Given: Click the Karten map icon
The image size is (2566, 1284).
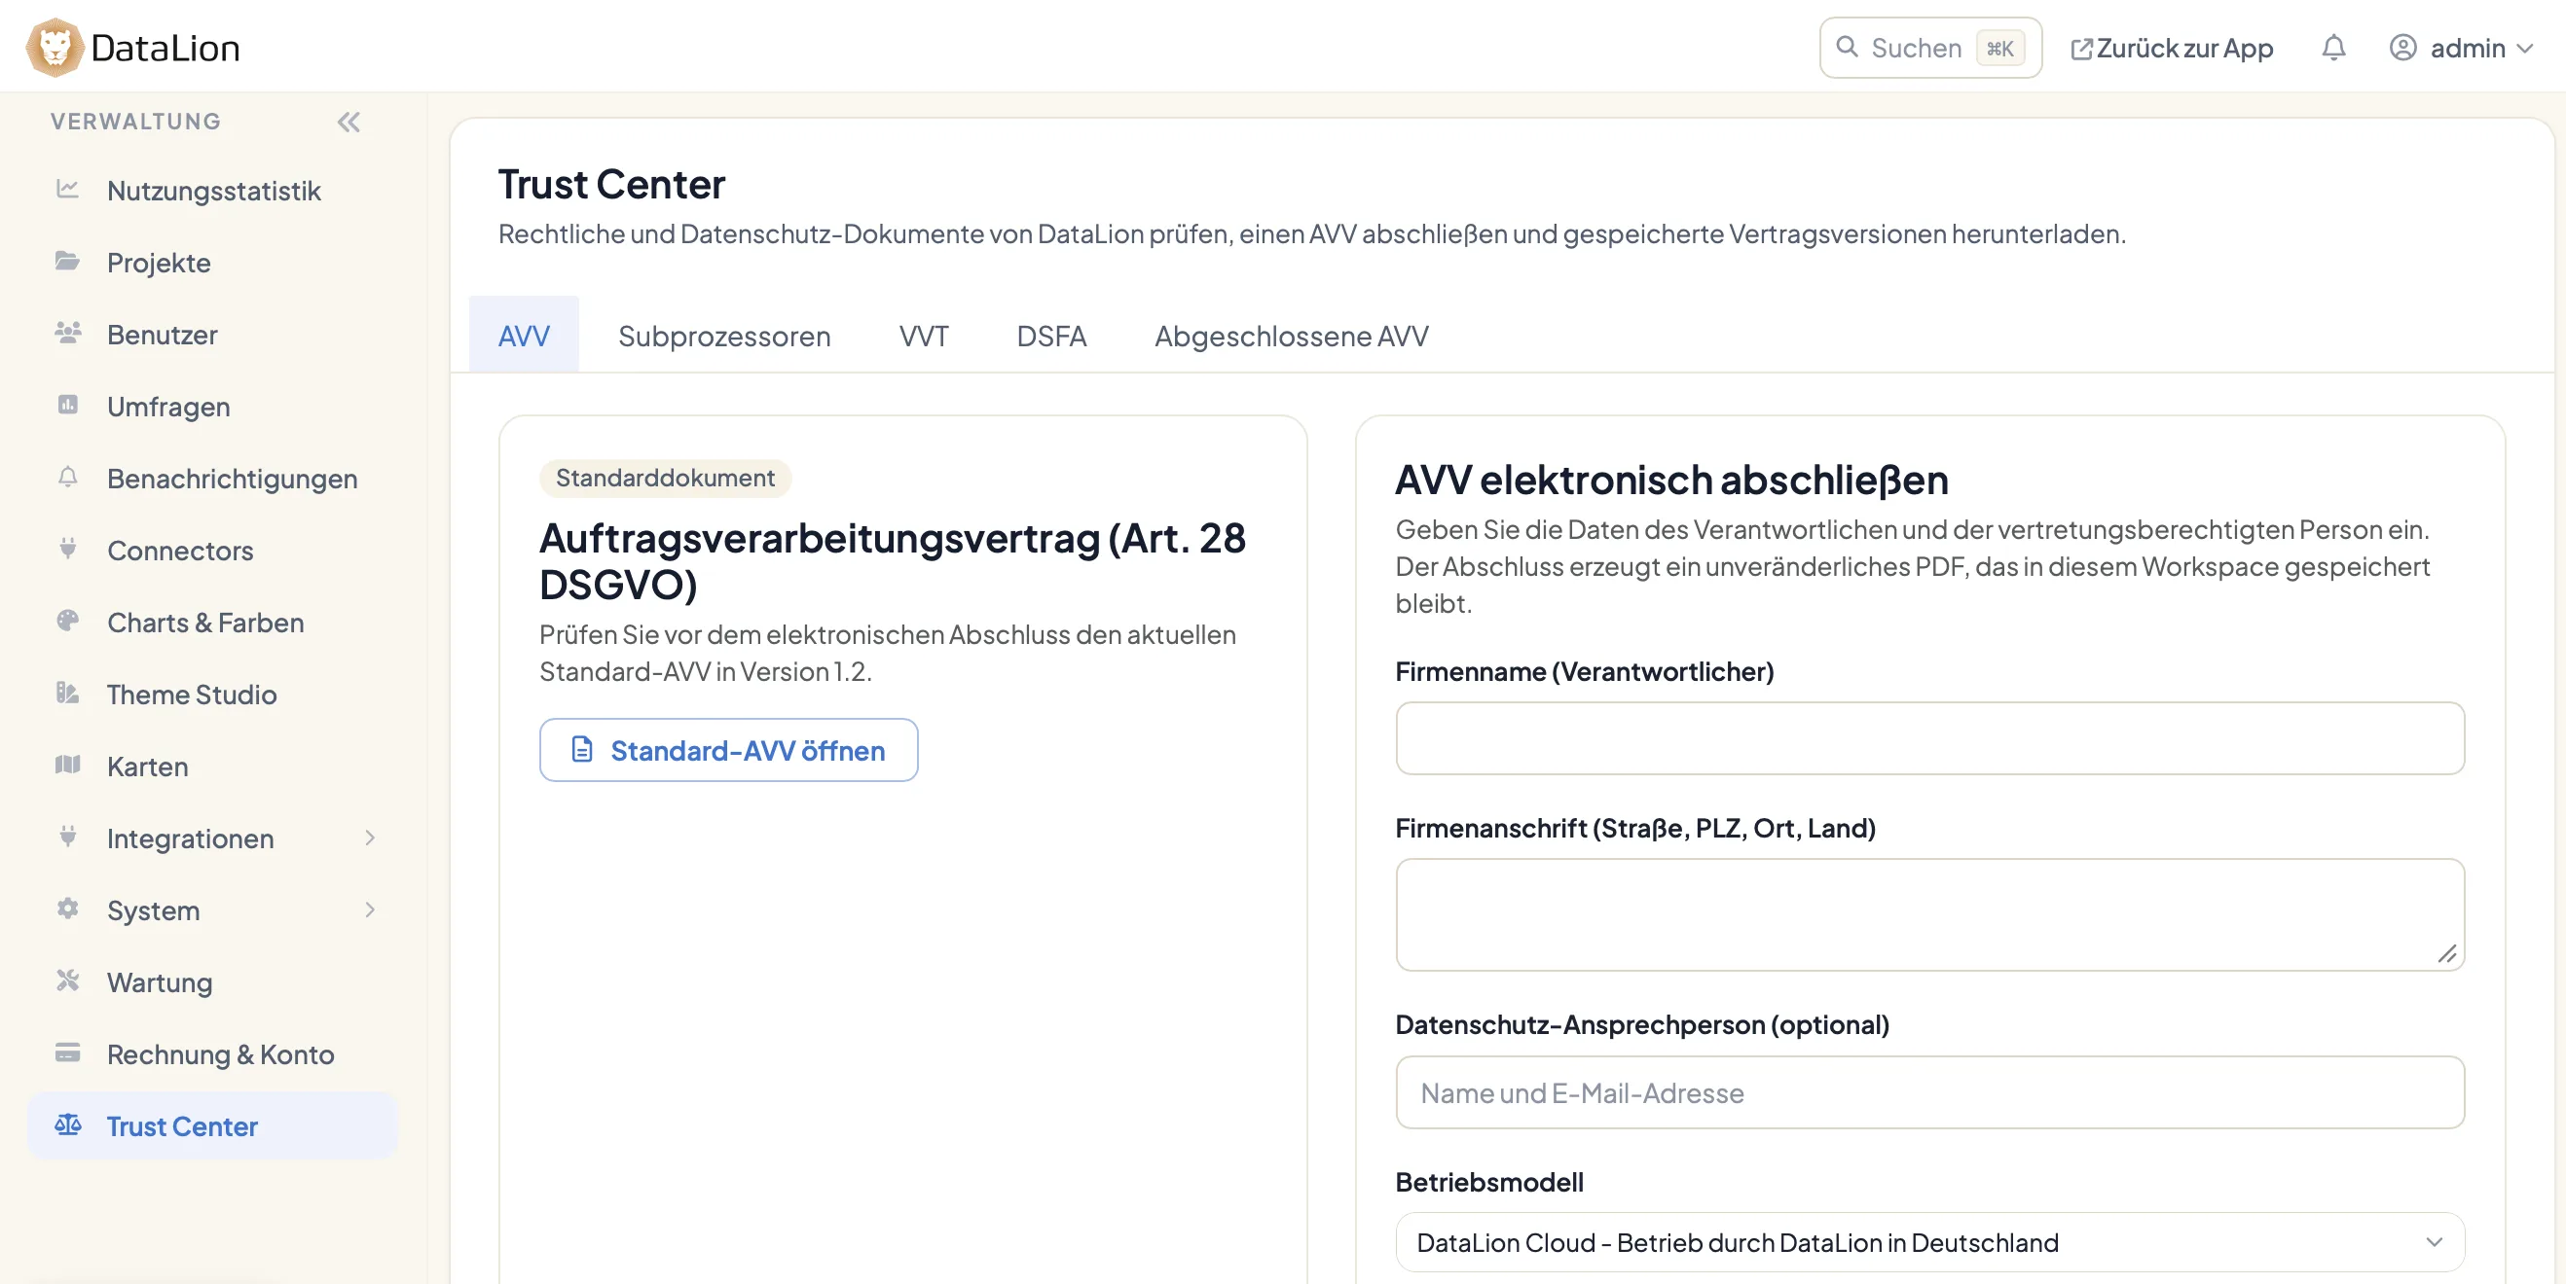Looking at the screenshot, I should pos(68,765).
